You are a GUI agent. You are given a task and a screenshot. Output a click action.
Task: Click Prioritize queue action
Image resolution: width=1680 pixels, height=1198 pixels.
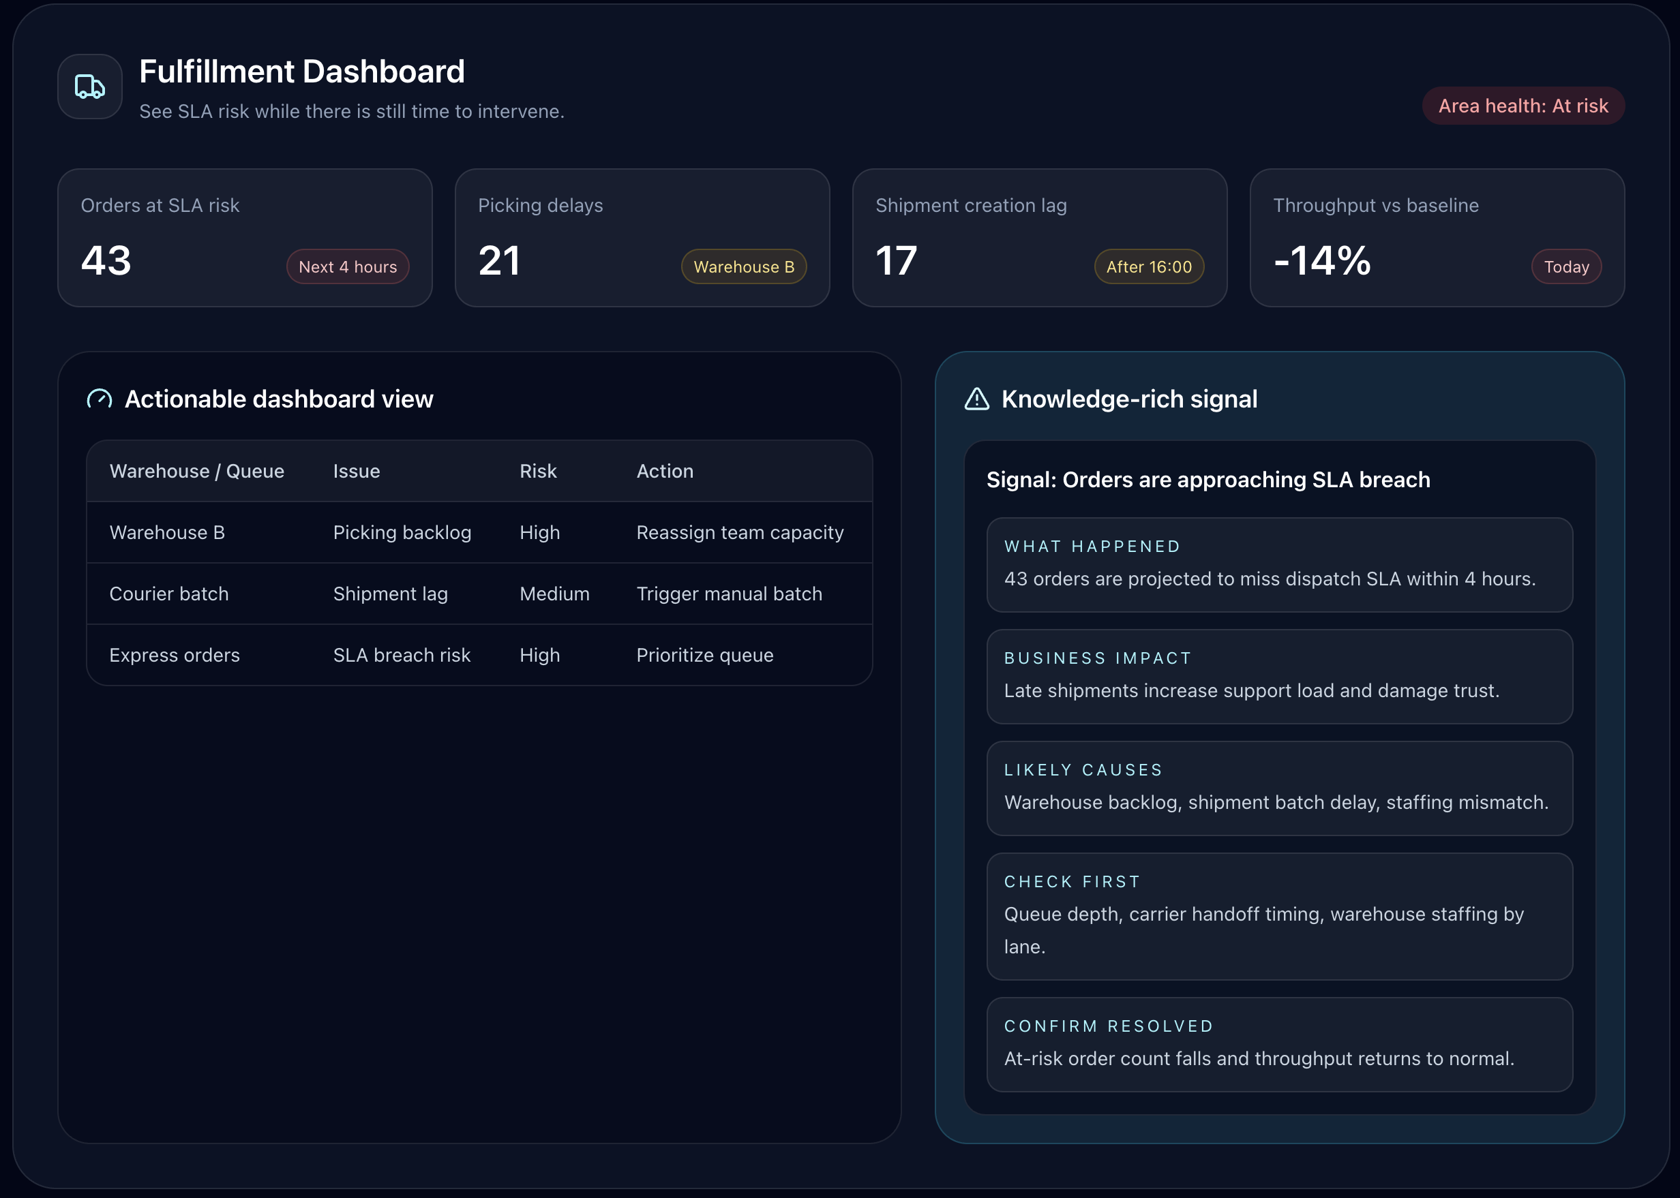tap(704, 655)
